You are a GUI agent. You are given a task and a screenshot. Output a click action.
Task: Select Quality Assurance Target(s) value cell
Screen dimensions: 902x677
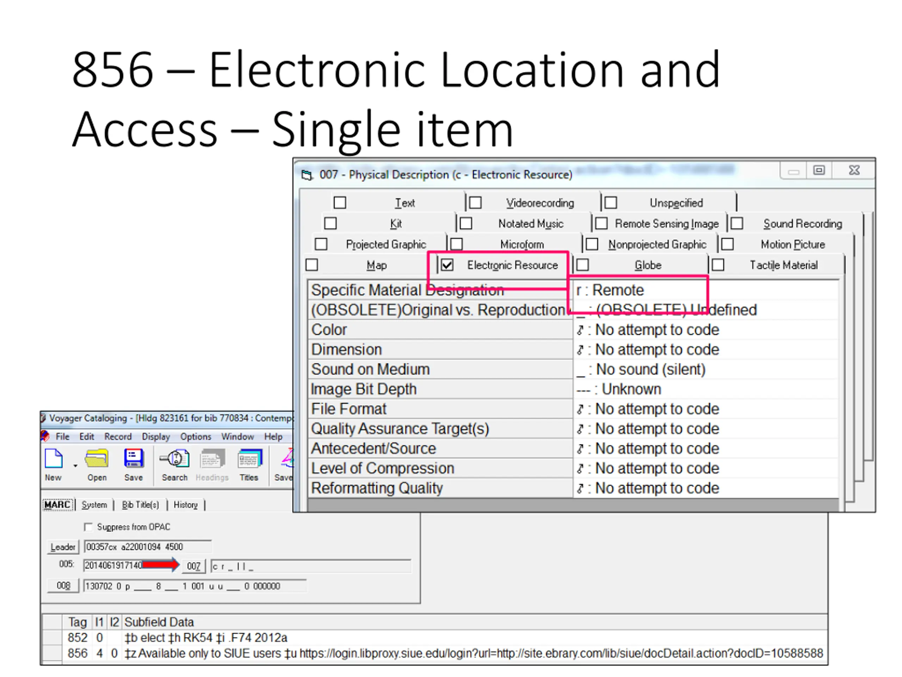pos(705,429)
